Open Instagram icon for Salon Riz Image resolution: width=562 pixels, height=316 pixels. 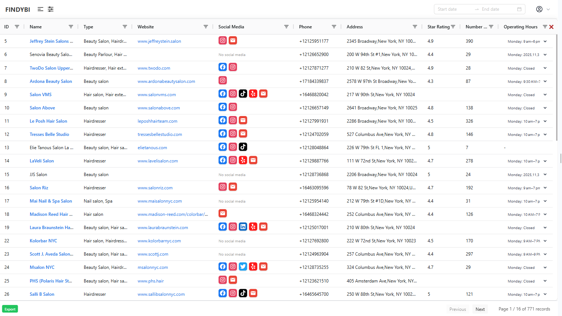tap(223, 187)
